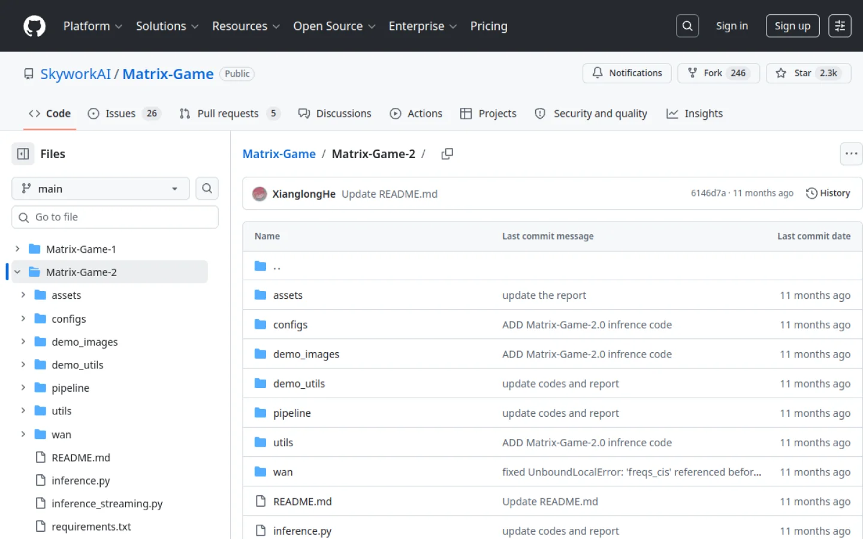This screenshot has width=863, height=539.
Task: Expand the Platform menu
Action: pyautogui.click(x=93, y=26)
